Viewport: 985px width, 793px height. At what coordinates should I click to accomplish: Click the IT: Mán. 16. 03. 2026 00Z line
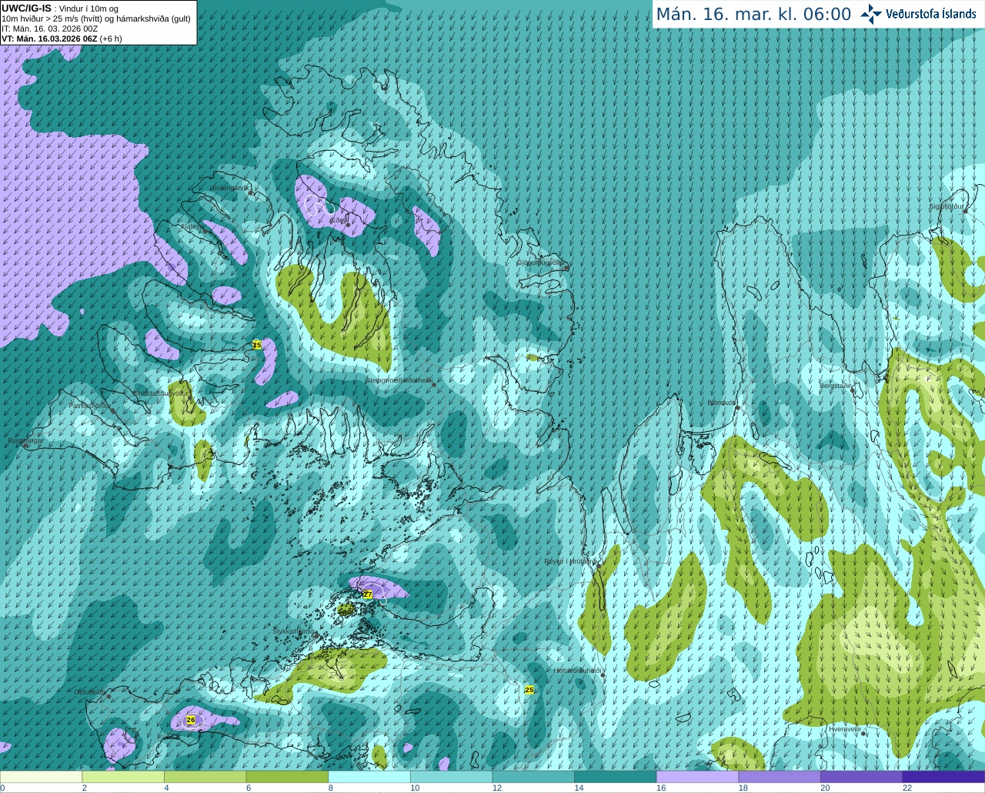click(x=50, y=28)
